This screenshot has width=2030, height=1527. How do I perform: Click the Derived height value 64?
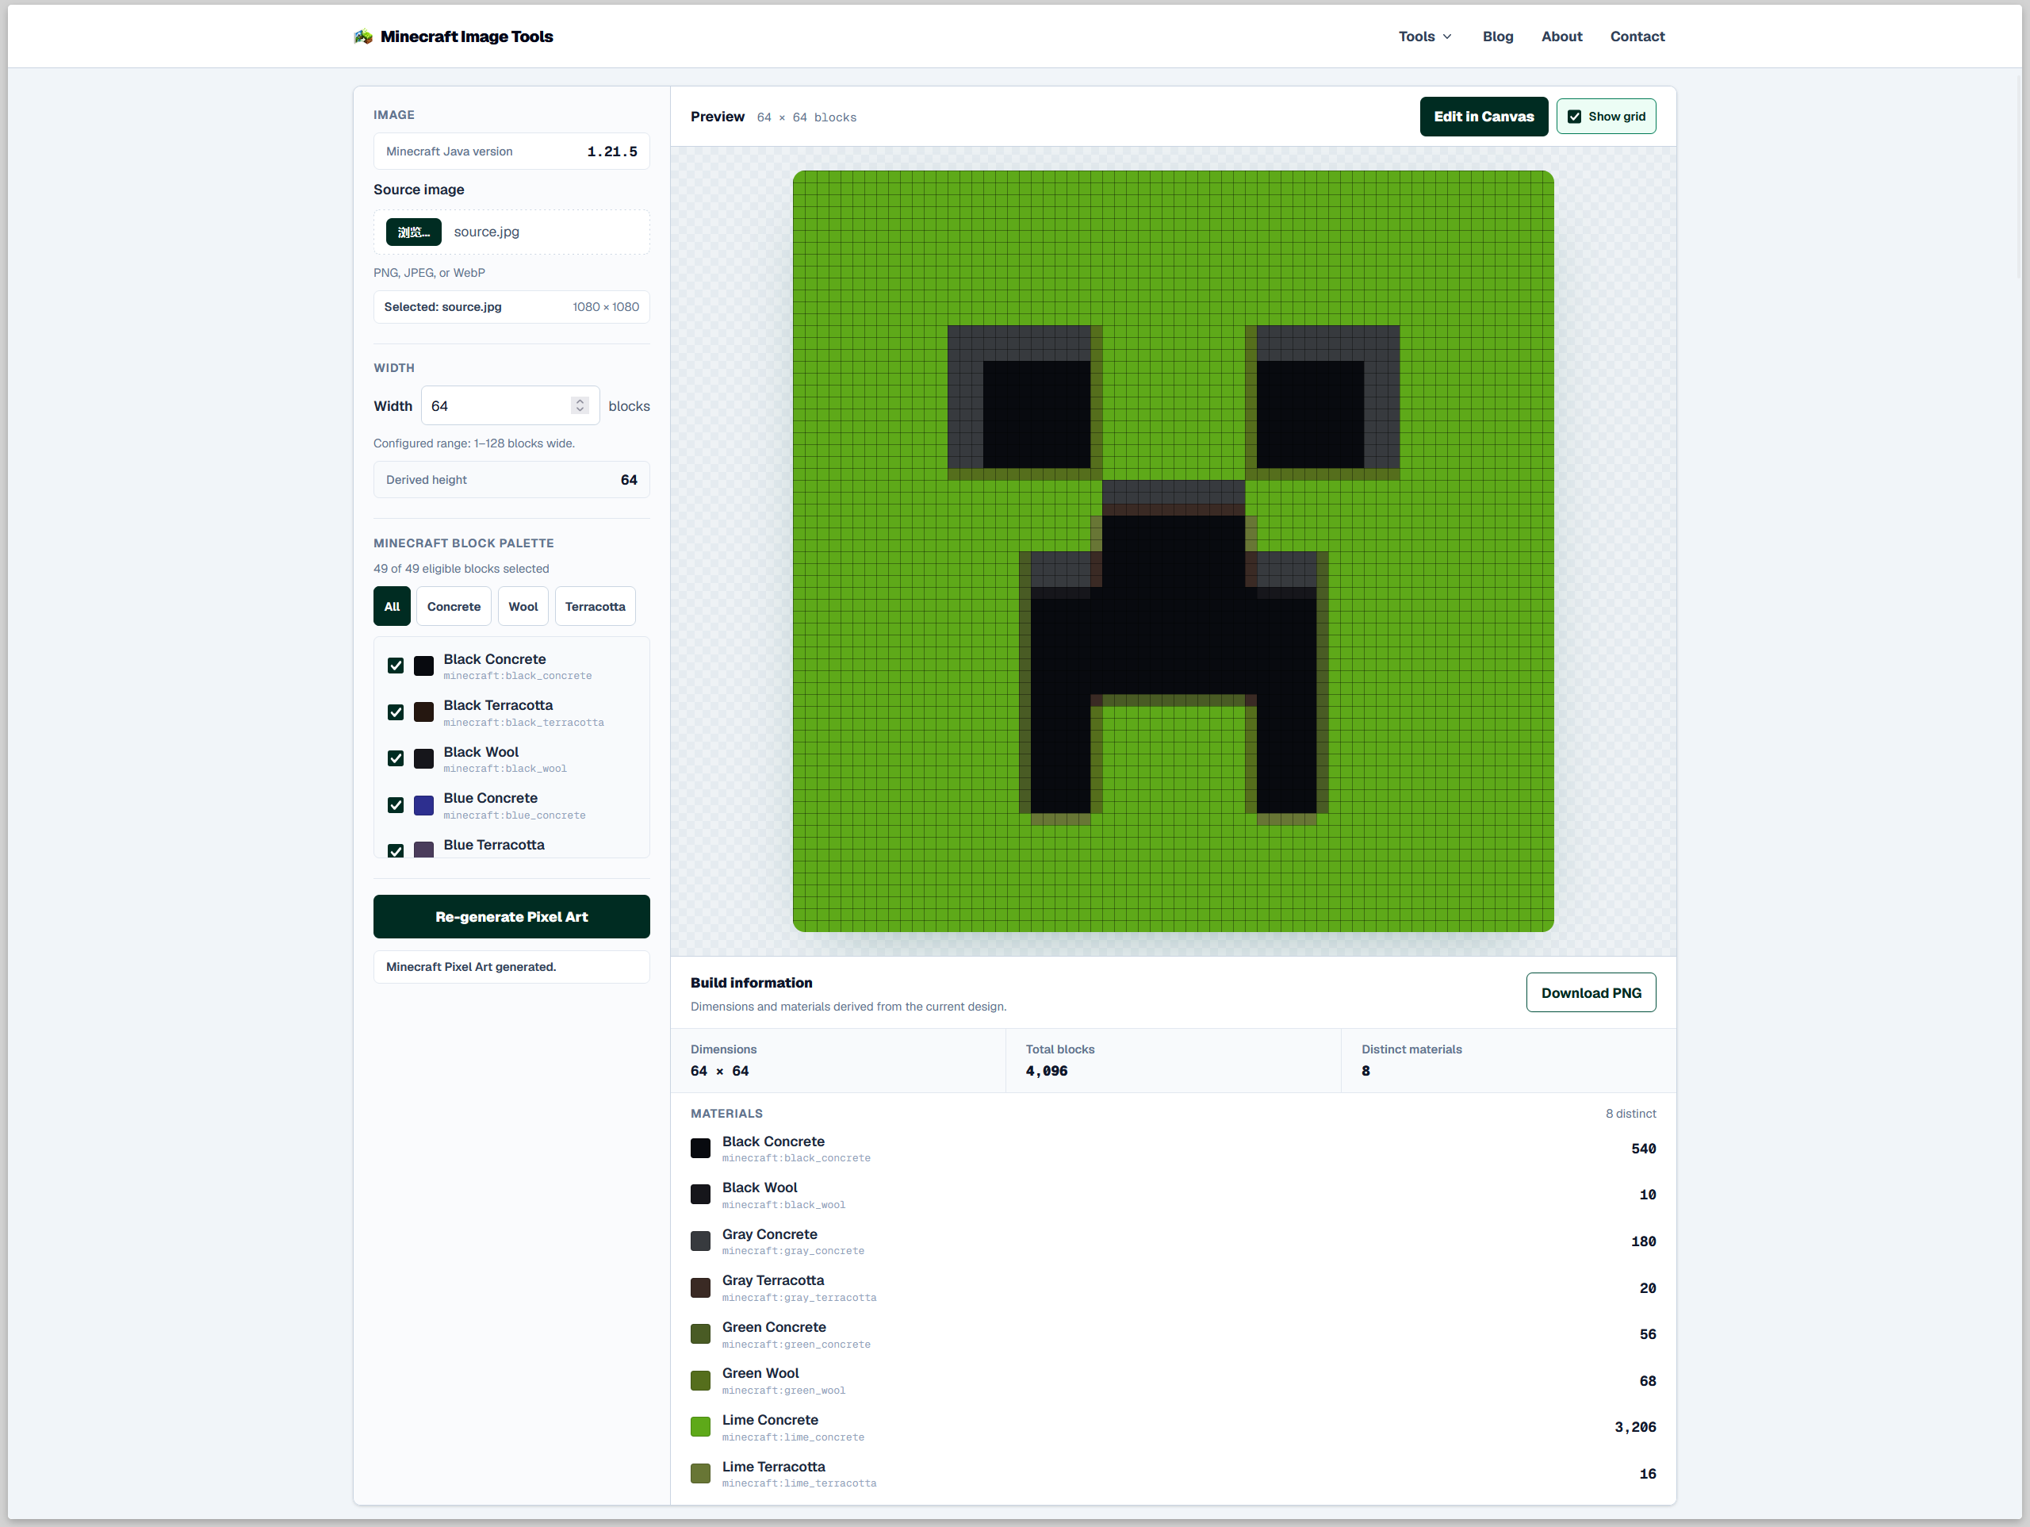coord(629,479)
